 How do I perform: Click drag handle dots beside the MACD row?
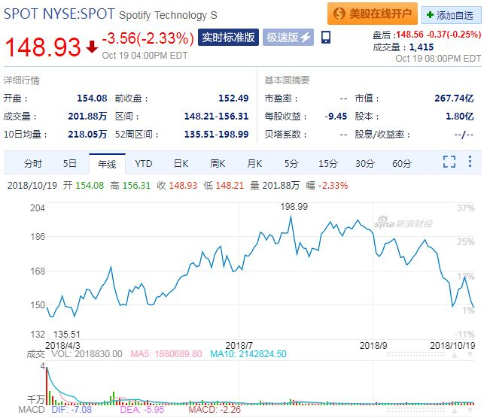point(415,411)
